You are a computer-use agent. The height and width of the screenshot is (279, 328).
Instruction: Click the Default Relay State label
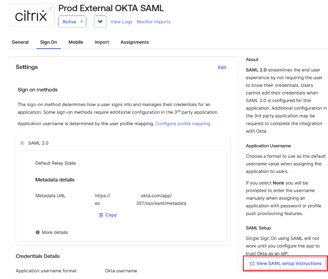[x=56, y=163]
